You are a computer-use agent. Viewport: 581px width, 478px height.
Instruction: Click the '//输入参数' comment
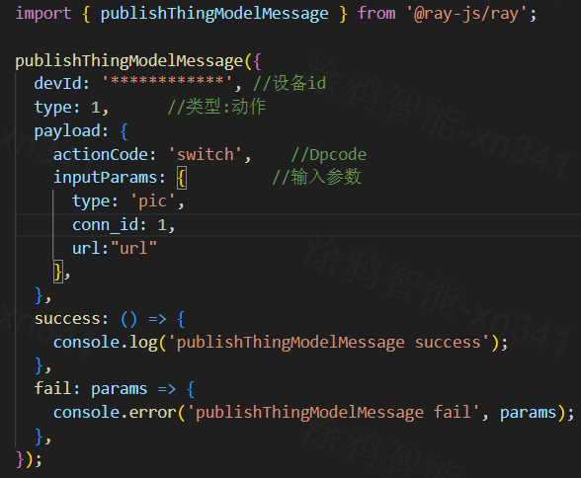click(x=317, y=177)
